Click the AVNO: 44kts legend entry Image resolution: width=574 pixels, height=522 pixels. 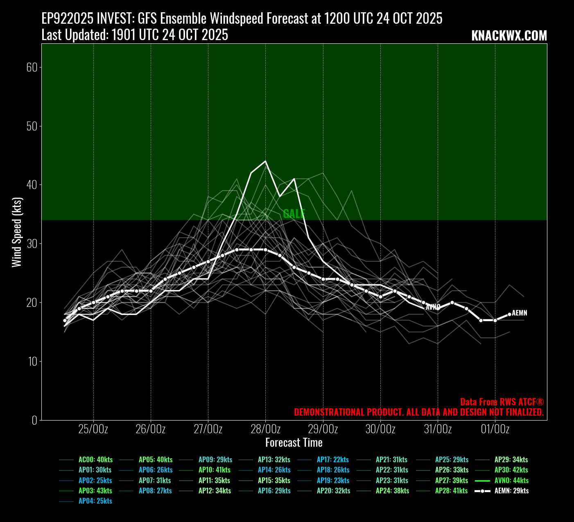511,480
